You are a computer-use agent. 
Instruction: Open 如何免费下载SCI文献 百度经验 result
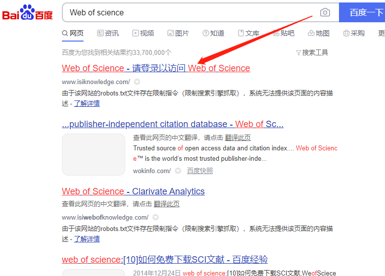click(165, 260)
